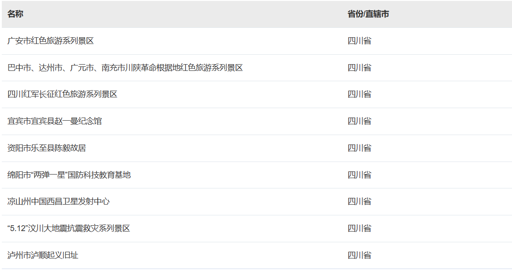Image resolution: width=512 pixels, height=271 pixels.
Task: Select 四川红军长征红色旅游系列景区 name cell
Action: click(62, 94)
